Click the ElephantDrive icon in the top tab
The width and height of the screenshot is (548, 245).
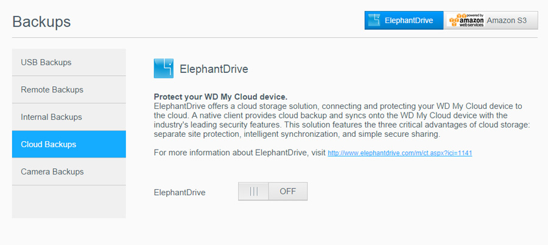(374, 20)
